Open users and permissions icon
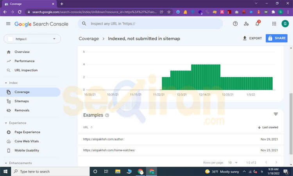Viewport: 293px width, 176px height. point(246,23)
